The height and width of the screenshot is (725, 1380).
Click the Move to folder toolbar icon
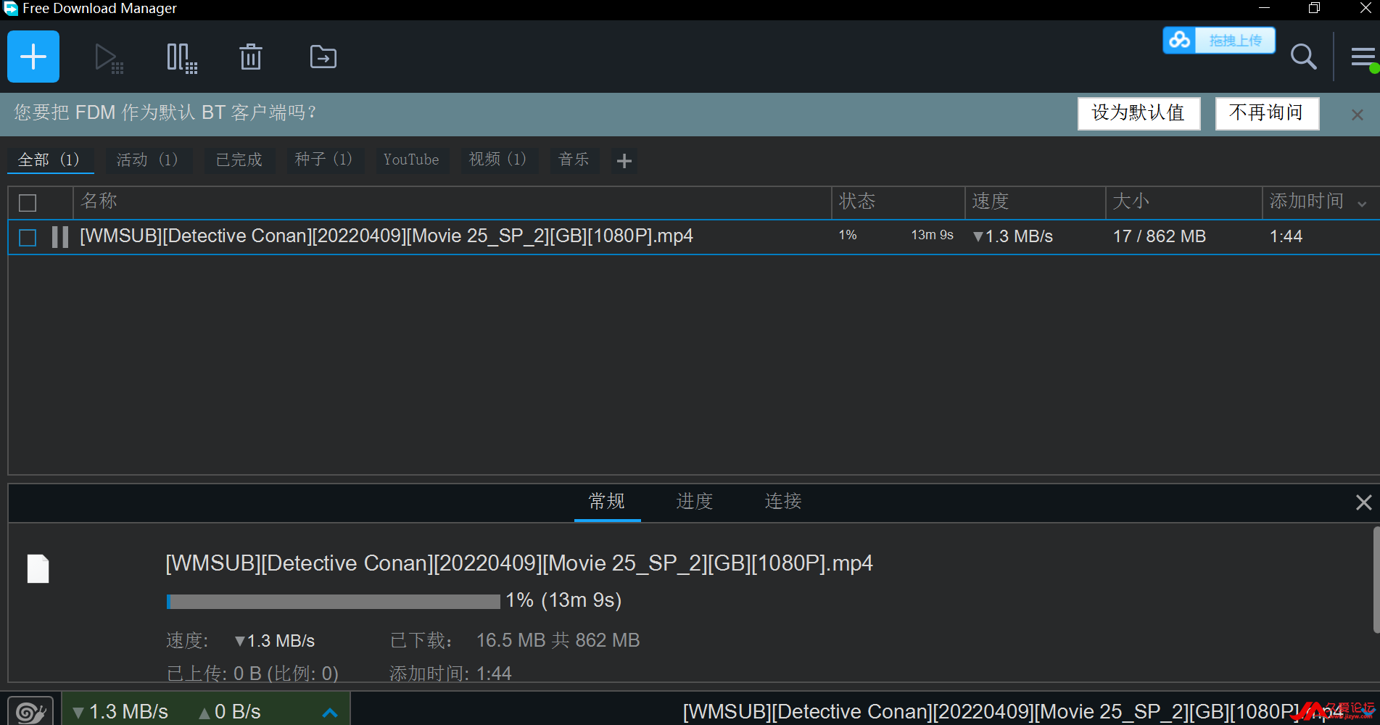(323, 57)
